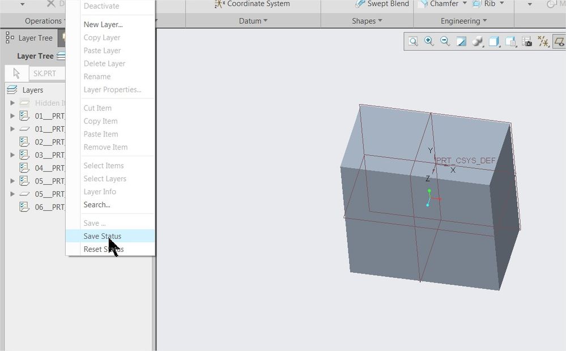The height and width of the screenshot is (351, 566).
Task: Open the Saved Orientations cube icon
Action: point(494,41)
